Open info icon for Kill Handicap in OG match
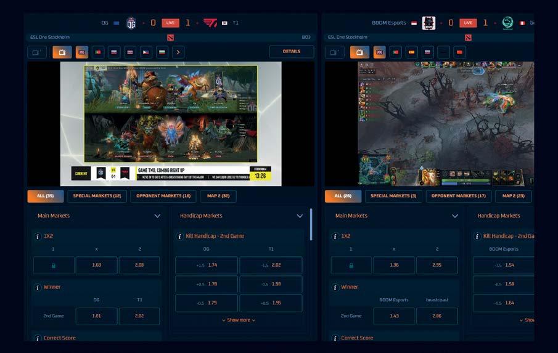 [179, 237]
